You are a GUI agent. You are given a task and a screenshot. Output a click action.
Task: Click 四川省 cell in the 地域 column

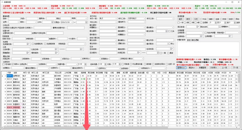click(x=76, y=107)
